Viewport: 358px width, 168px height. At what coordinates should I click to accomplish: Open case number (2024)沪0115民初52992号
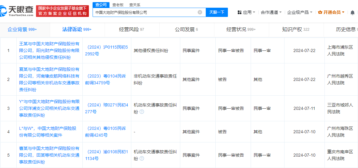click(106, 50)
